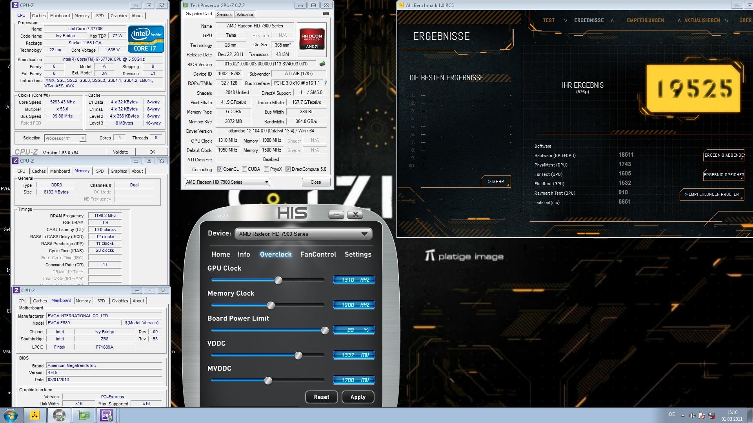Click the Bus Interface question mark icon
This screenshot has width=753, height=423.
tap(325, 83)
